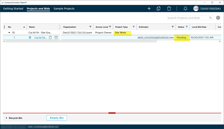Click the user avatar in the header

(196, 9)
